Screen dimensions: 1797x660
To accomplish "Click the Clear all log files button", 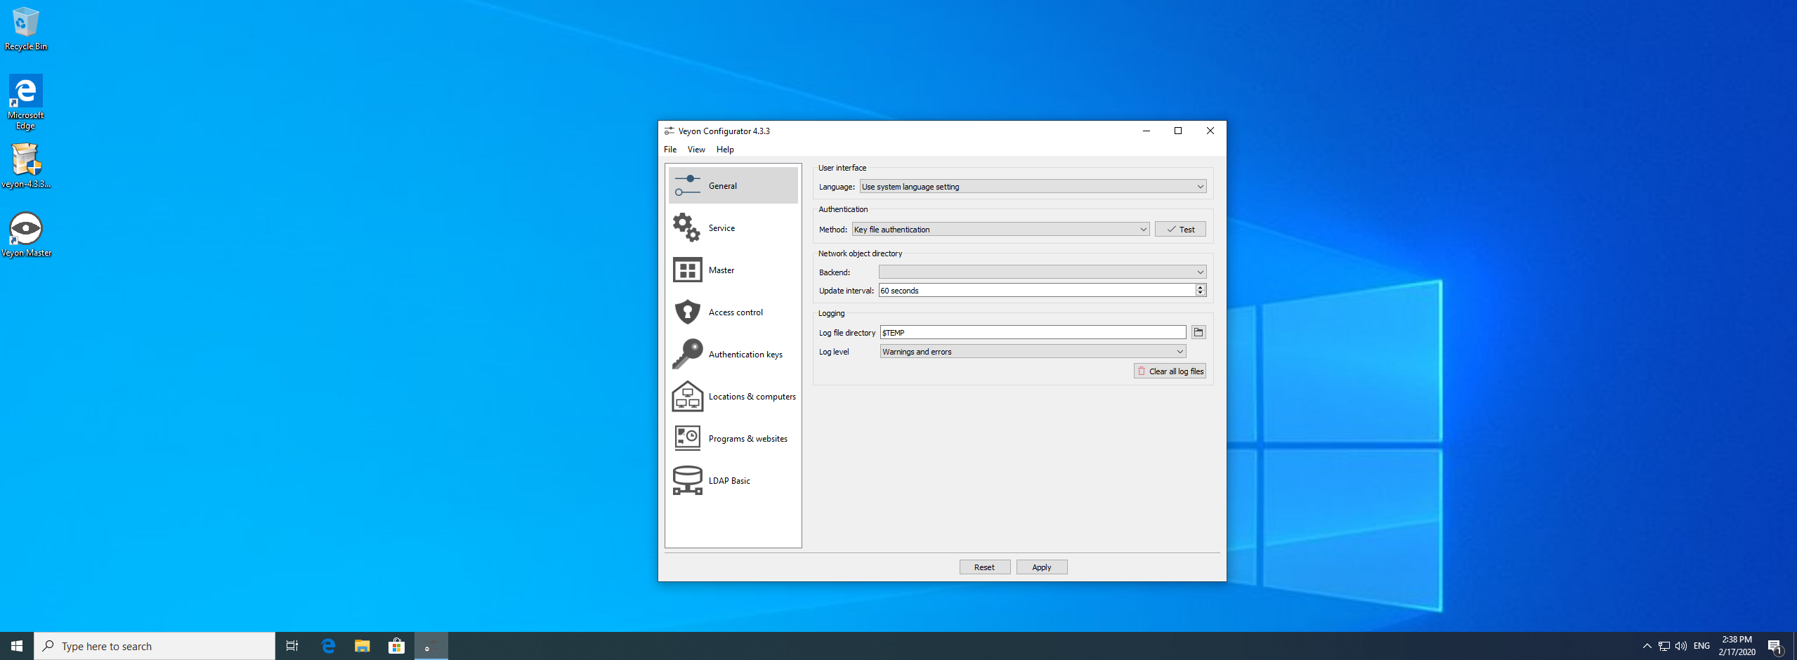I will click(x=1170, y=371).
